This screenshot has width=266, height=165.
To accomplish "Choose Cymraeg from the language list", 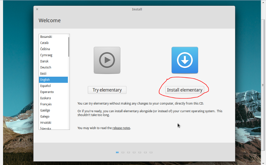I will pyautogui.click(x=53, y=55).
